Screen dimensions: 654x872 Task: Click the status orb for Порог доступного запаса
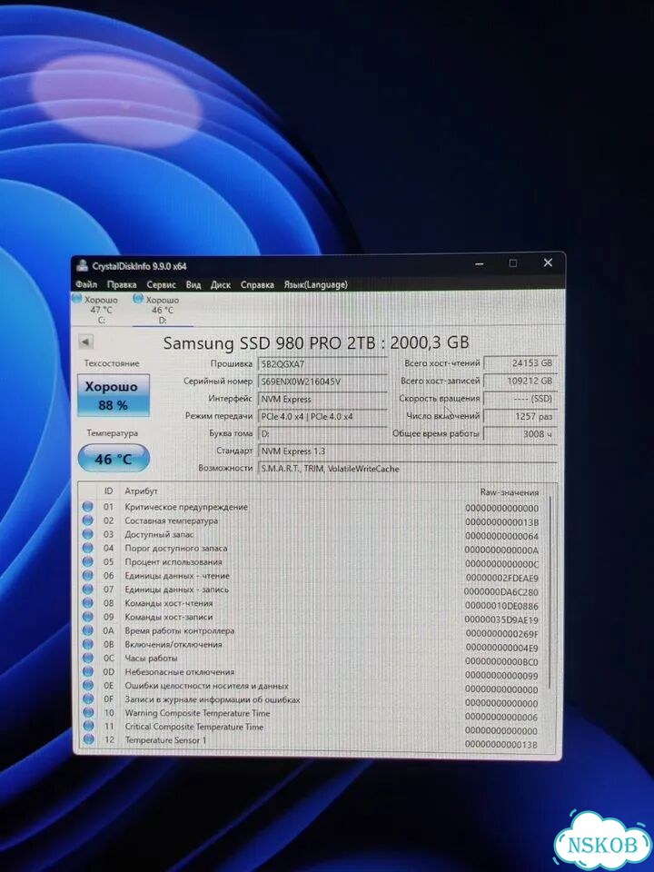[x=87, y=548]
